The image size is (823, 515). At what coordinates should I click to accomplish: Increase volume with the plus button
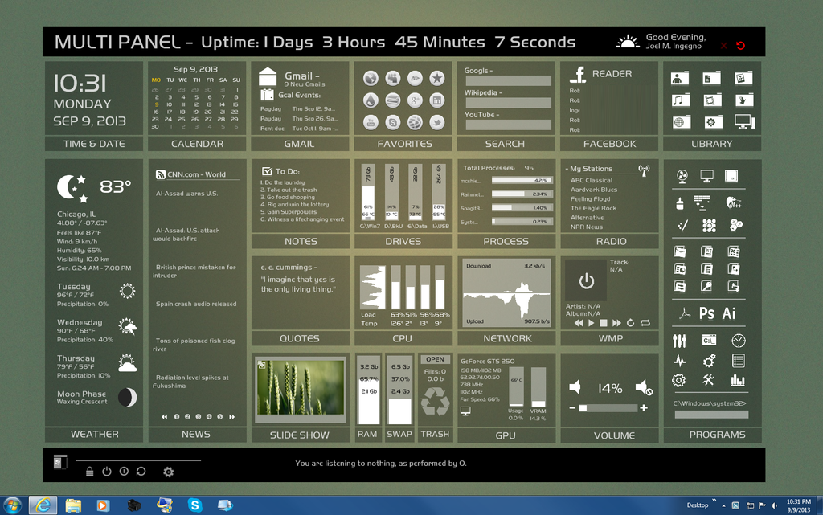point(644,407)
